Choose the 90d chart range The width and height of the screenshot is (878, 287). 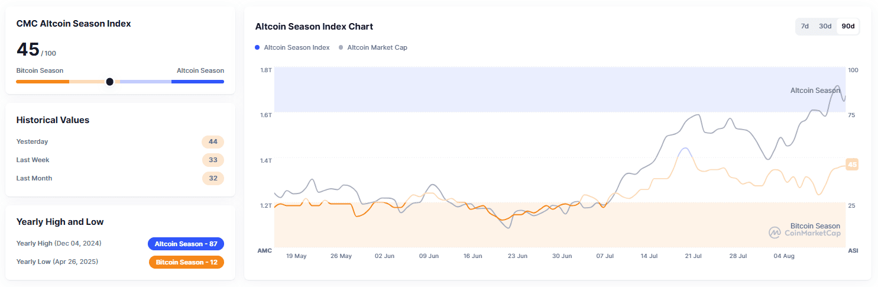pyautogui.click(x=848, y=26)
